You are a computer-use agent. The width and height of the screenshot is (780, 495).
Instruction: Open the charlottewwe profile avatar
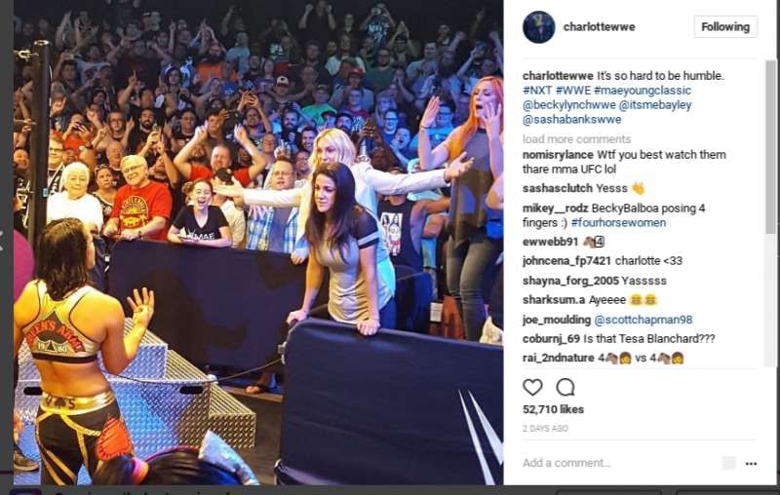[x=539, y=27]
